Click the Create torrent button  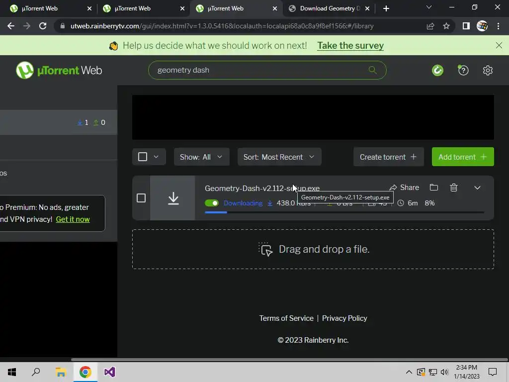click(x=388, y=157)
